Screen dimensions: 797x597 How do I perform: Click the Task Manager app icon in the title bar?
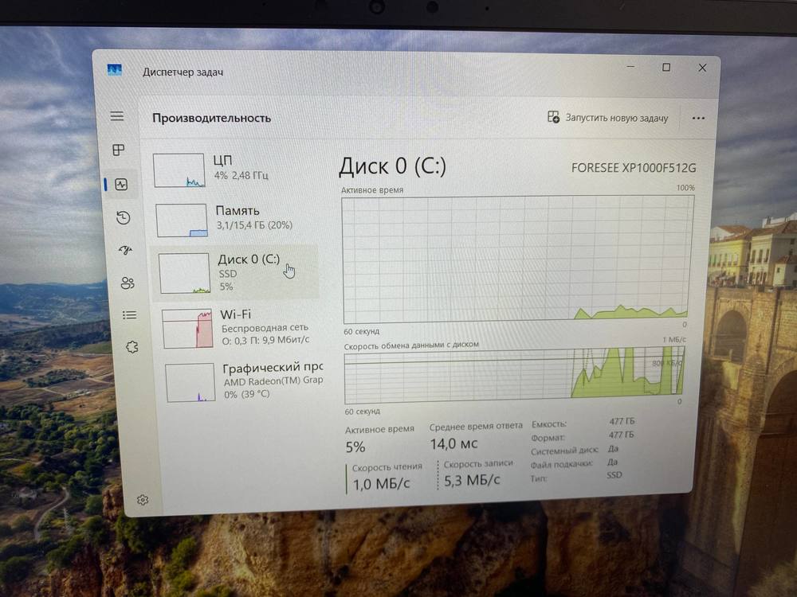click(x=114, y=70)
